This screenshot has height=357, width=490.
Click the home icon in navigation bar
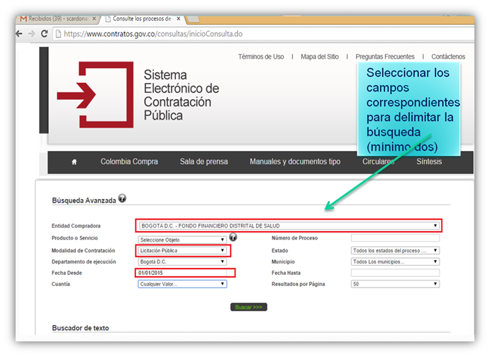pos(74,161)
